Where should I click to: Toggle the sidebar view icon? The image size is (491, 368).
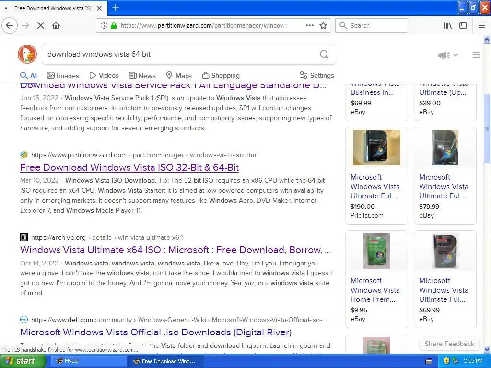pyautogui.click(x=463, y=26)
